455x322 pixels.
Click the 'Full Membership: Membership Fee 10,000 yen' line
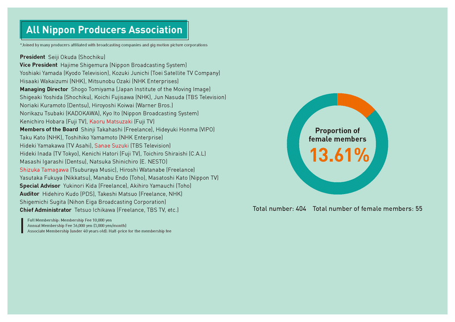click(x=69, y=220)
